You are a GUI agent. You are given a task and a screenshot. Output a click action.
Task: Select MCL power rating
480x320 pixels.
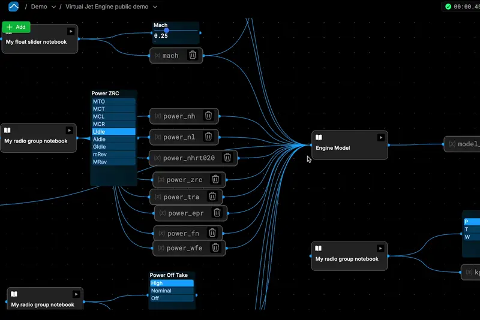[x=113, y=116]
